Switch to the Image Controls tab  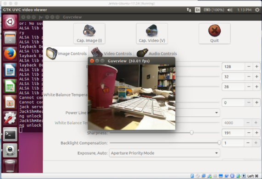[67, 54]
